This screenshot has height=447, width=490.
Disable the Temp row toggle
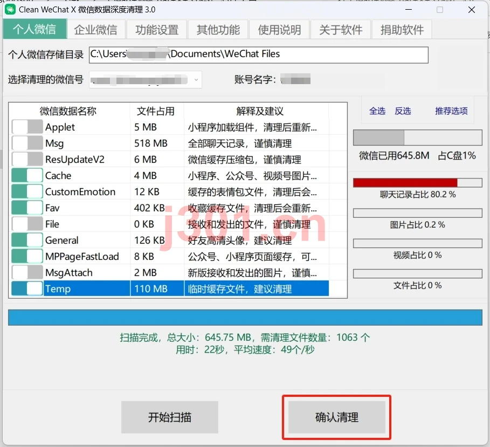click(x=27, y=288)
